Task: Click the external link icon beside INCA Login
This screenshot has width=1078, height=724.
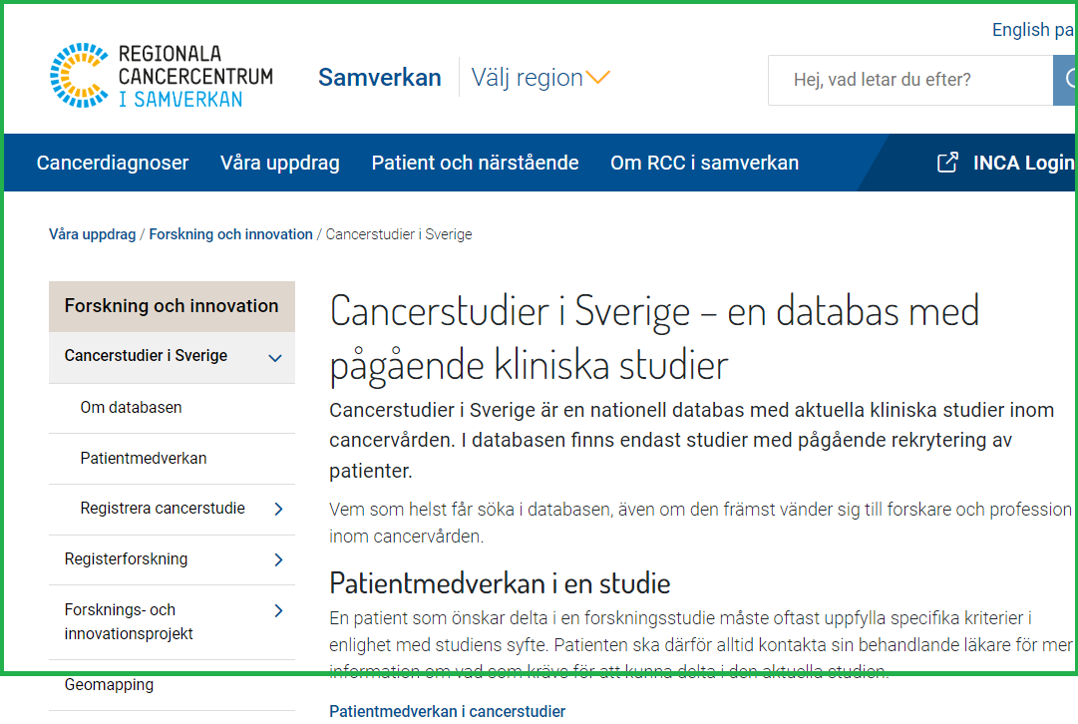Action: point(945,162)
